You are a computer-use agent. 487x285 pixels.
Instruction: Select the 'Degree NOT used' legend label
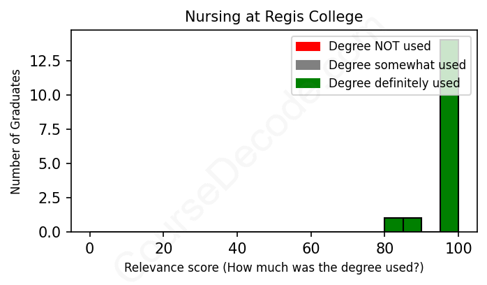pyautogui.click(x=380, y=47)
